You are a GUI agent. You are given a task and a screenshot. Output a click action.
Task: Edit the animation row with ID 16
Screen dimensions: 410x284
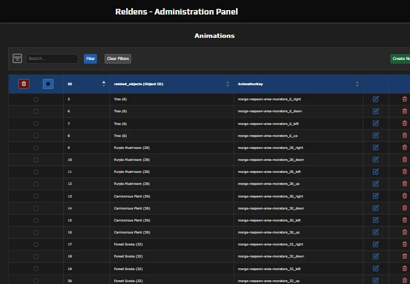[375, 232]
